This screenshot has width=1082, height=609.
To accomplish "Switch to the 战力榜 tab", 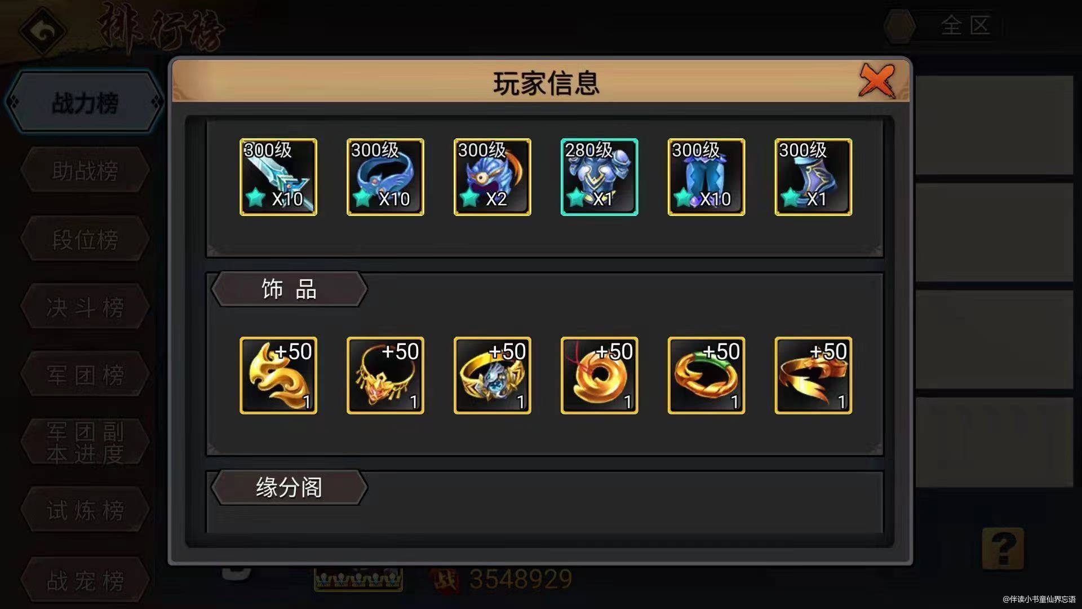I will (85, 103).
